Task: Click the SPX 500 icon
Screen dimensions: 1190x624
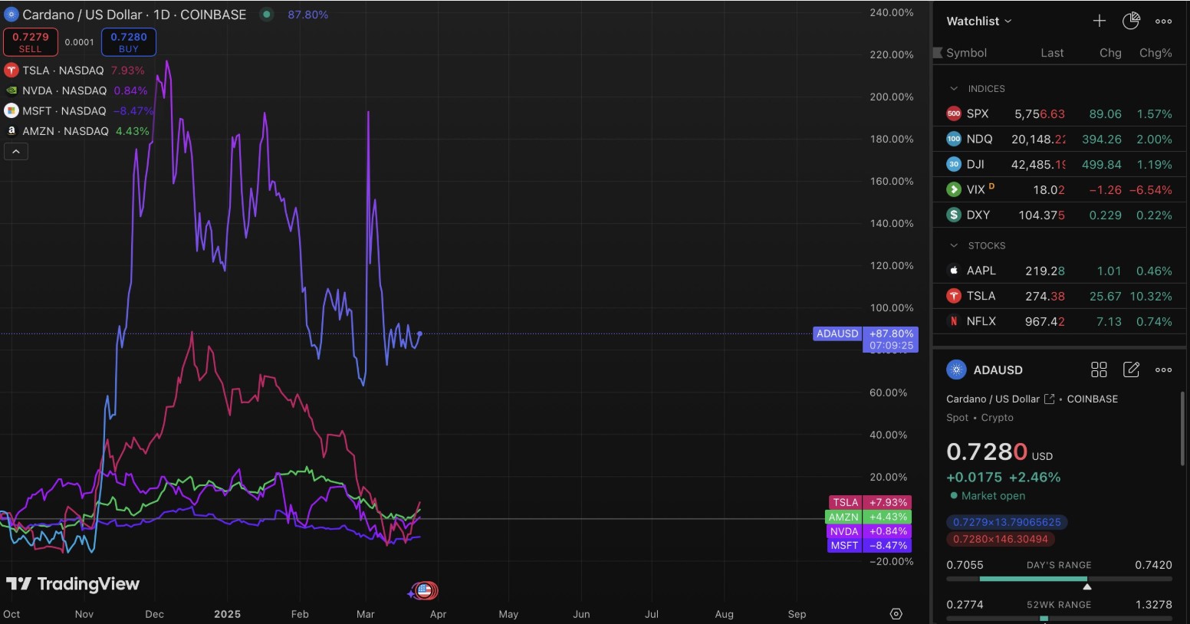Action: pos(954,113)
